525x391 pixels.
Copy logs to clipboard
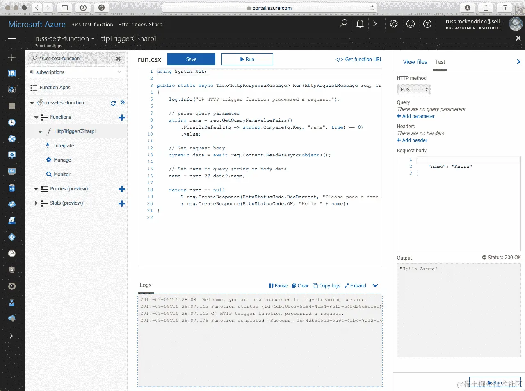[326, 286]
